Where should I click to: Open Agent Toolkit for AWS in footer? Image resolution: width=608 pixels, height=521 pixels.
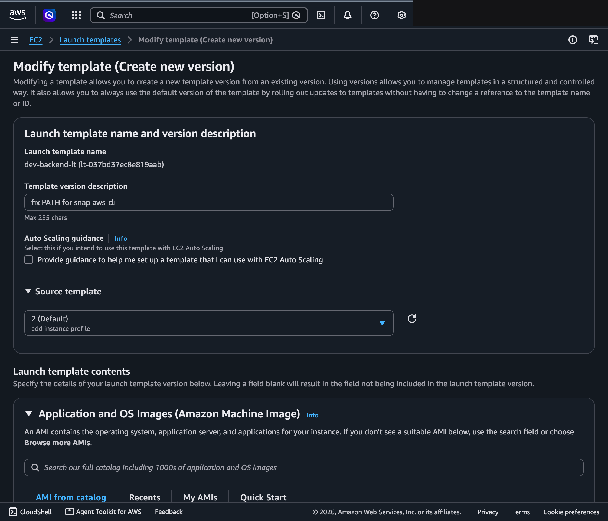(103, 512)
